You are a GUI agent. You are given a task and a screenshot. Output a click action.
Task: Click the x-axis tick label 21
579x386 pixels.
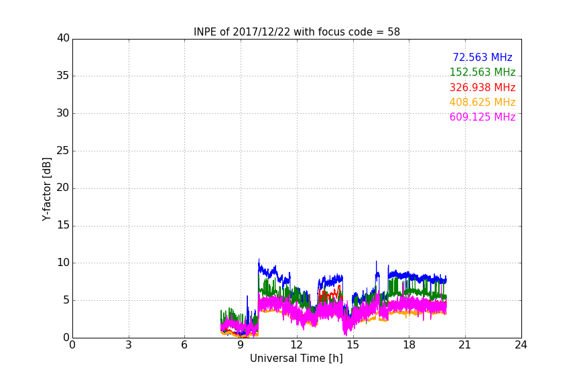pos(465,345)
